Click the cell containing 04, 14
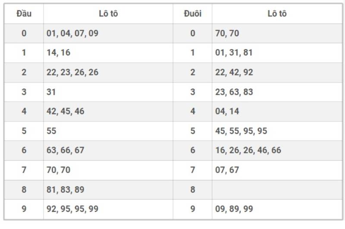The image size is (345, 229). (x=227, y=111)
